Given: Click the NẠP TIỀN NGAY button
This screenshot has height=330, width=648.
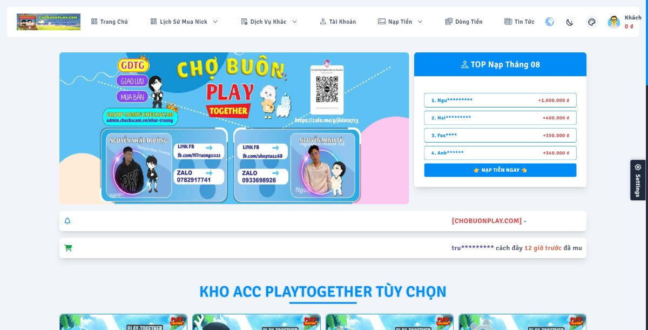Looking at the screenshot, I should (500, 170).
